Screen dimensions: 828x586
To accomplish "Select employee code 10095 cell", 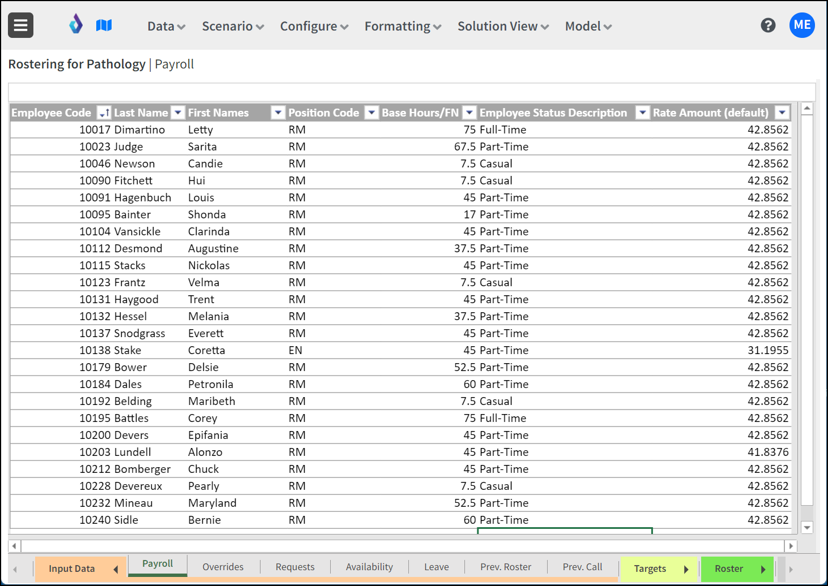I will coord(61,214).
